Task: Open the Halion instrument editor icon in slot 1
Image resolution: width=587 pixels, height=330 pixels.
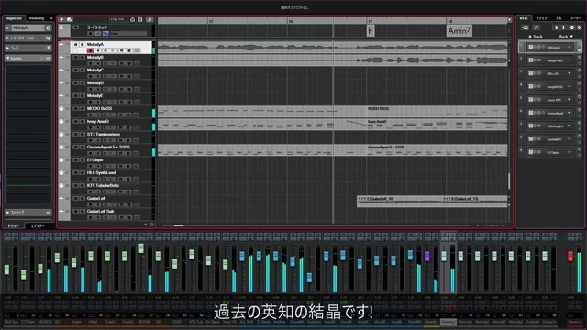Action: click(x=530, y=47)
